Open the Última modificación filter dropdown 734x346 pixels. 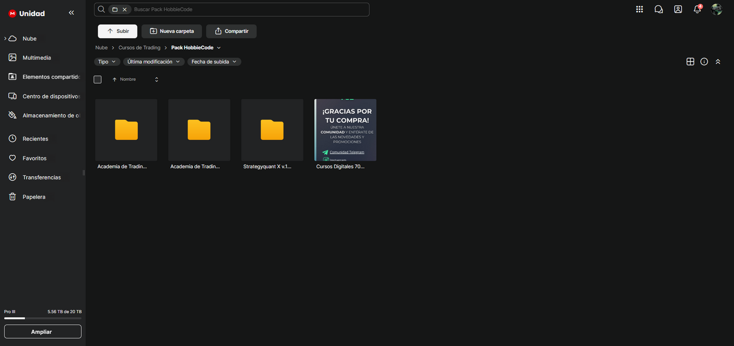pyautogui.click(x=153, y=61)
